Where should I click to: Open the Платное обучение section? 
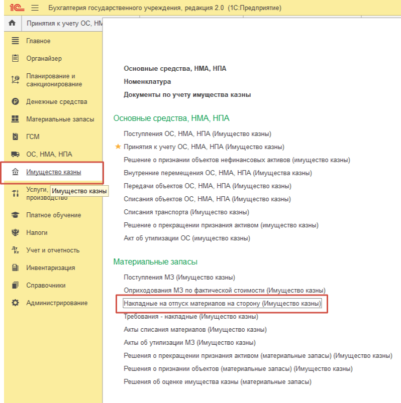tap(54, 215)
